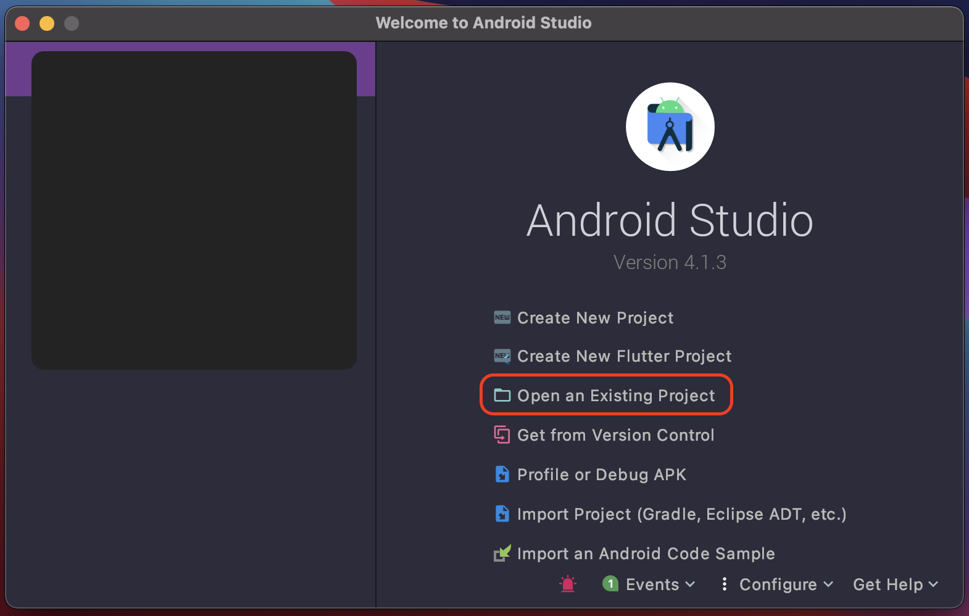Select Profile or Debug APK

click(601, 475)
